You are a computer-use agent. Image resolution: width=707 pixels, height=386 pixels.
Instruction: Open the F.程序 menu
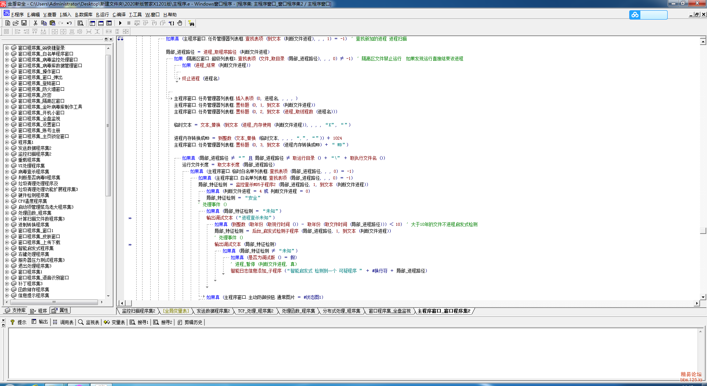pyautogui.click(x=17, y=15)
